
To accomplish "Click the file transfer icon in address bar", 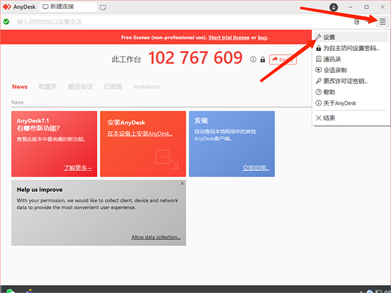I will 357,22.
